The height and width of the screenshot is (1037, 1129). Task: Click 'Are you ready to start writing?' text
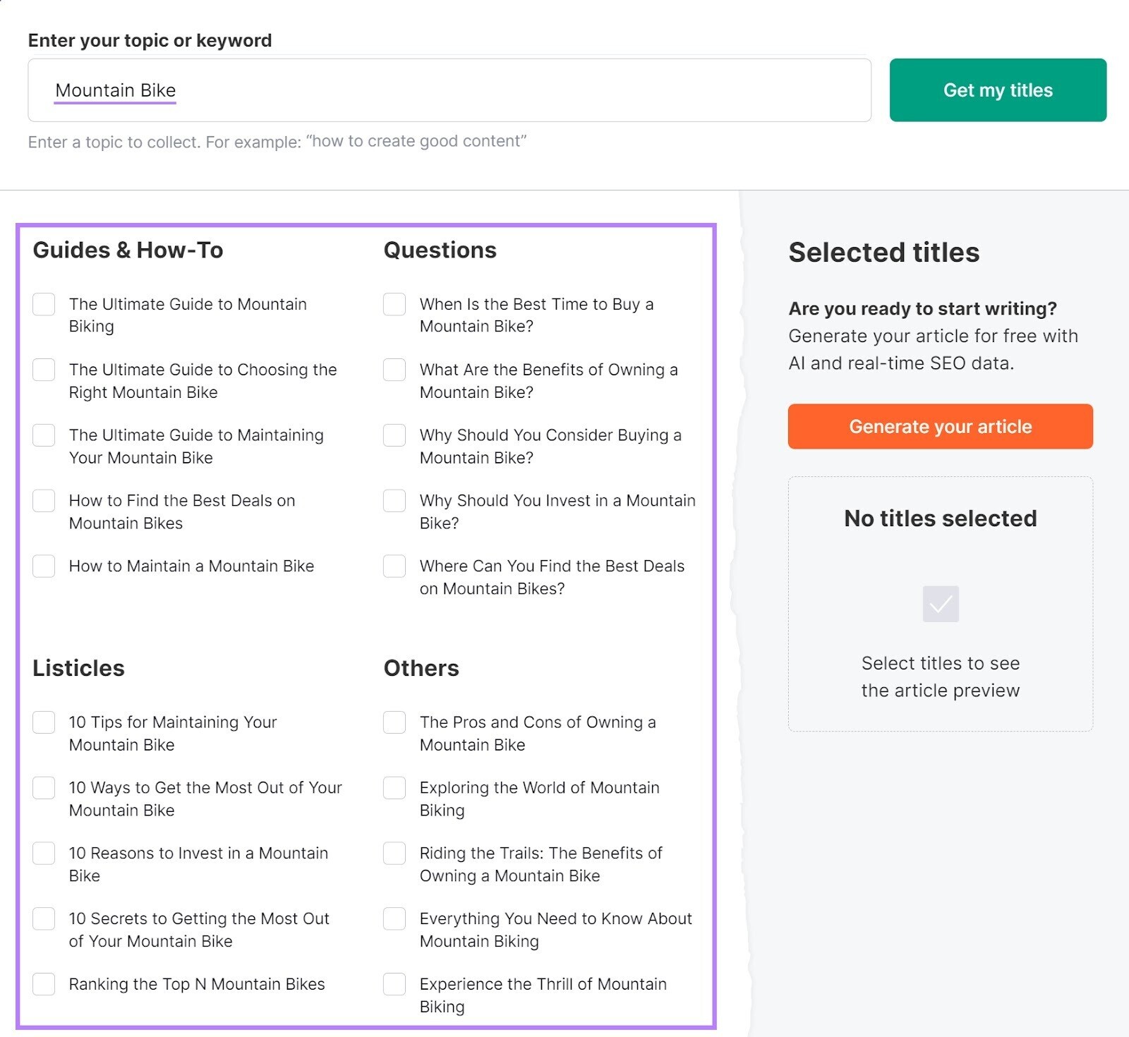[x=923, y=309]
